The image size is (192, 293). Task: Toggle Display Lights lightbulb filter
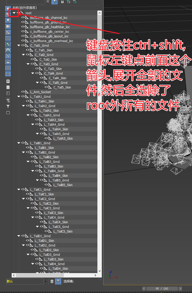tap(8, 20)
